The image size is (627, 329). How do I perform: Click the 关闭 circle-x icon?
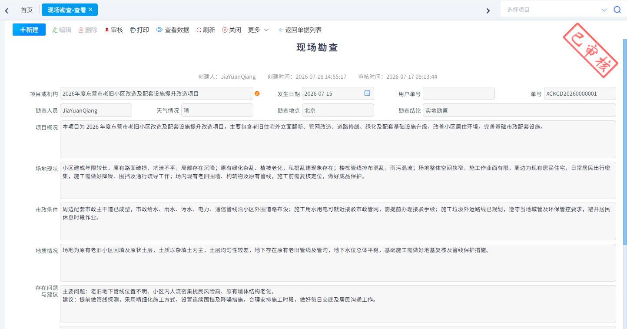point(225,30)
